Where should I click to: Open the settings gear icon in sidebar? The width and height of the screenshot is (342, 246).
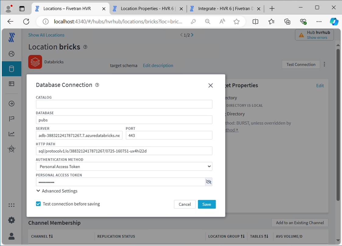[12, 220]
